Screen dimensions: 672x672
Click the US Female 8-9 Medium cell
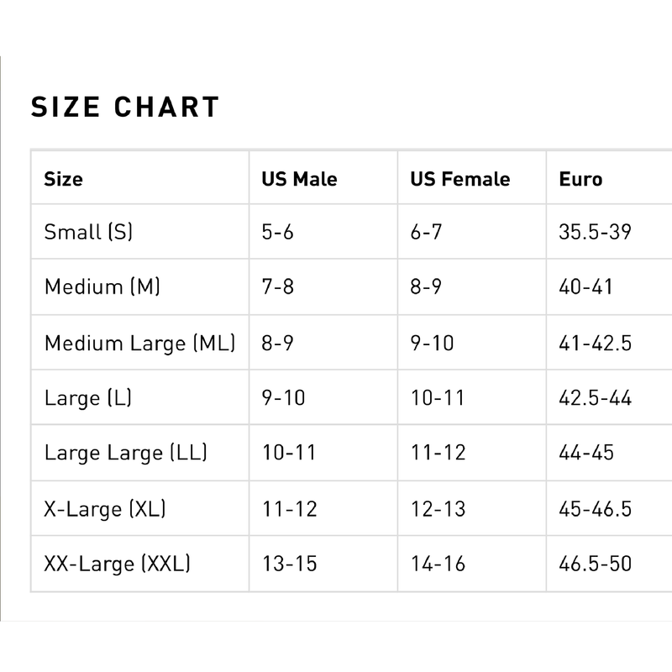click(x=426, y=286)
